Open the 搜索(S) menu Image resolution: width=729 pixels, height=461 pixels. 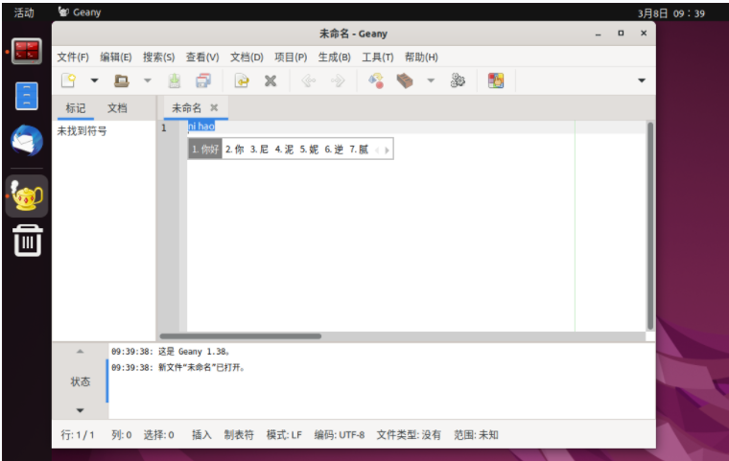point(158,58)
